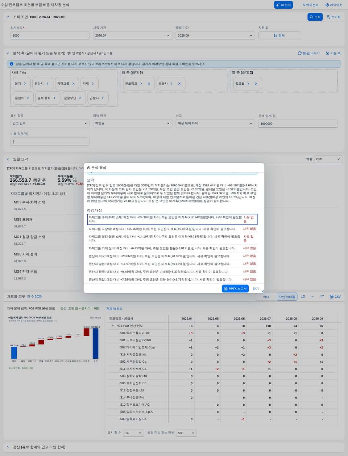Click the 칸 수 2020 link

[x=34, y=297]
